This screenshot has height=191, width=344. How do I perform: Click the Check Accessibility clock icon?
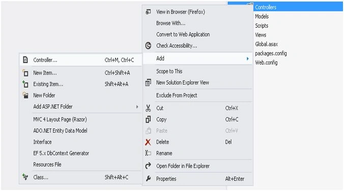pyautogui.click(x=148, y=46)
